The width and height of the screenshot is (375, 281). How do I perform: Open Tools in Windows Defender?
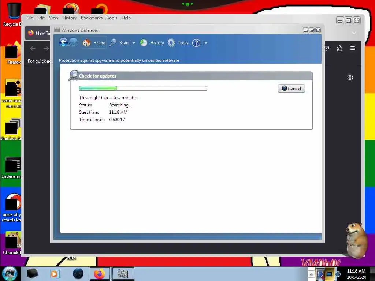pyautogui.click(x=178, y=43)
